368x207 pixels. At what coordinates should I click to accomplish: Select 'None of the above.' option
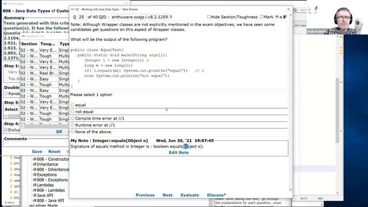coord(72,132)
